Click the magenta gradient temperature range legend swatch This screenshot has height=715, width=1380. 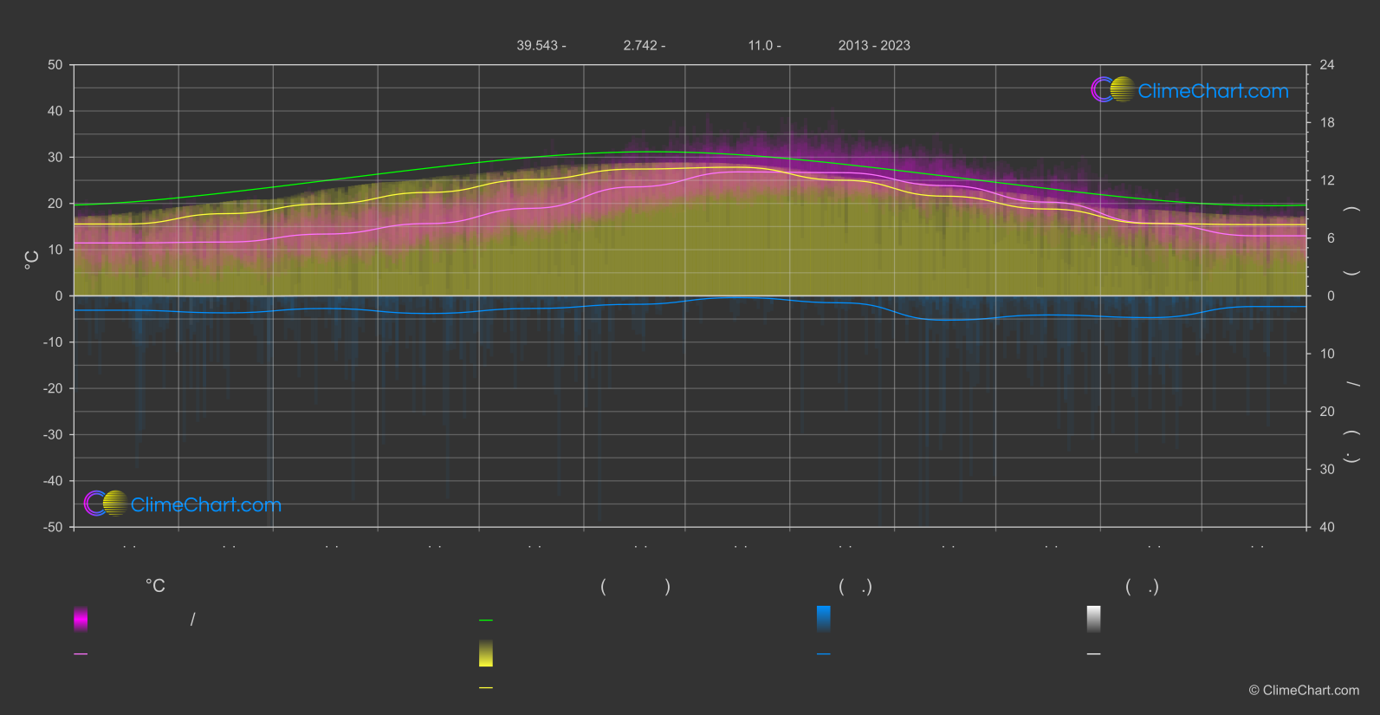pyautogui.click(x=81, y=619)
